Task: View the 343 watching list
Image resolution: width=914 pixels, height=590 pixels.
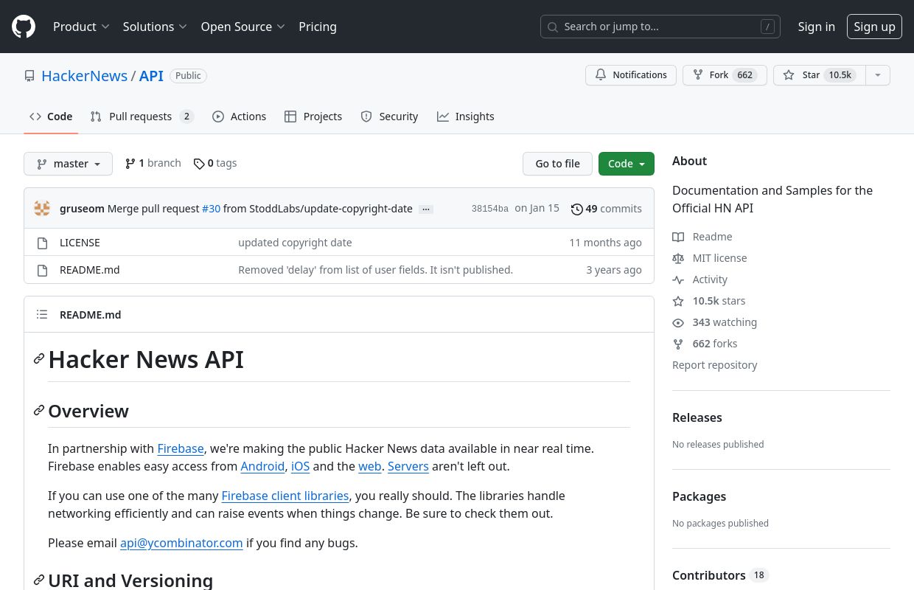Action: coord(715,322)
